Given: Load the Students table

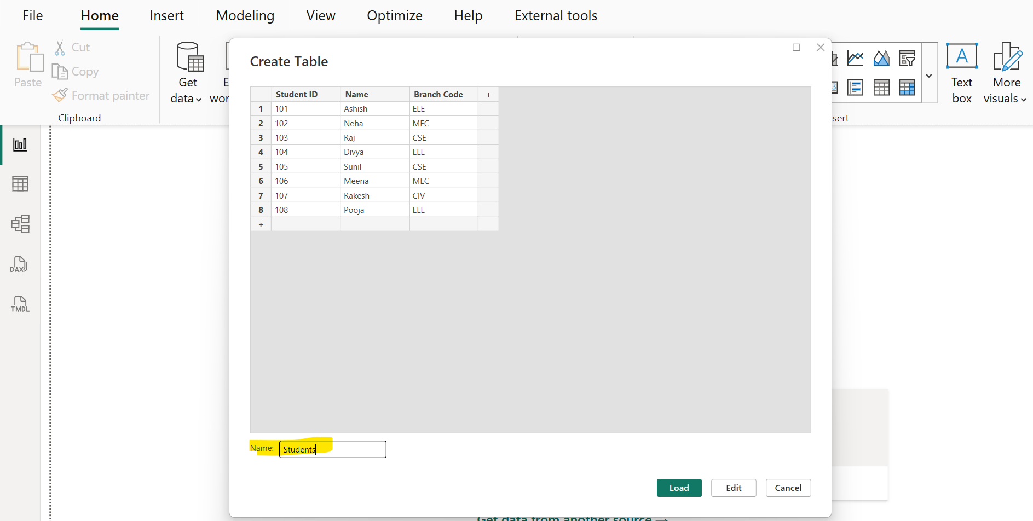Looking at the screenshot, I should click(x=679, y=488).
